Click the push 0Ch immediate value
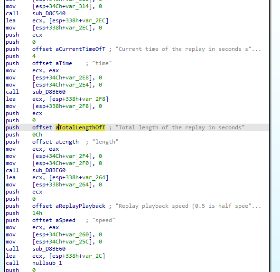 point(37,135)
